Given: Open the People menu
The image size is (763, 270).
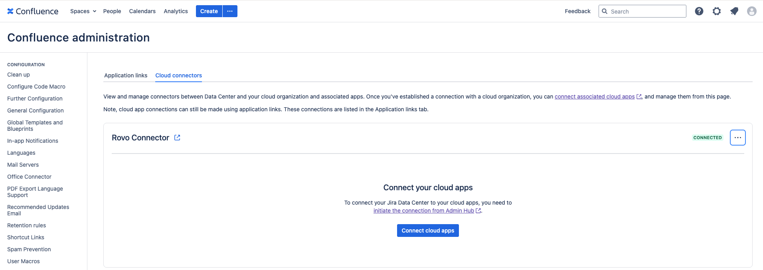Looking at the screenshot, I should [x=112, y=11].
